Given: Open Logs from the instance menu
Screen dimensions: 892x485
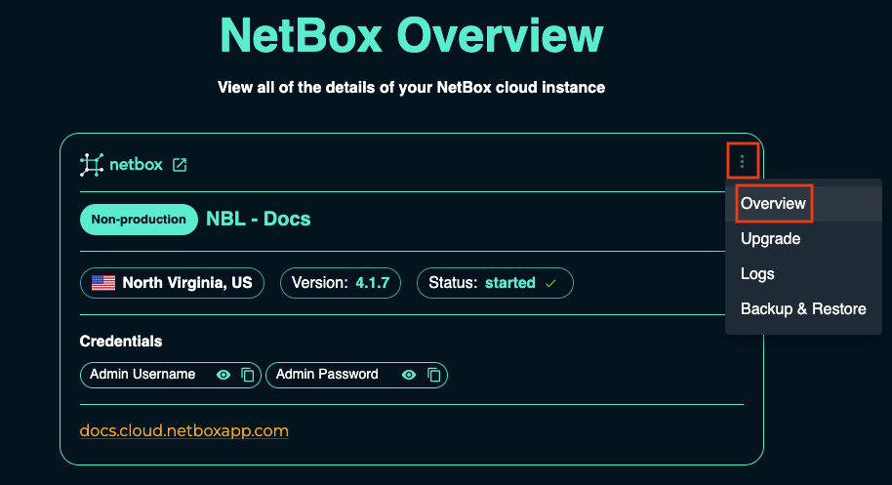Looking at the screenshot, I should click(x=757, y=274).
